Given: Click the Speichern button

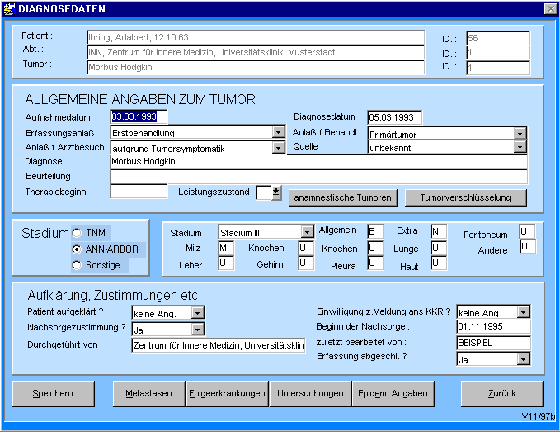Looking at the screenshot, I should point(54,394).
